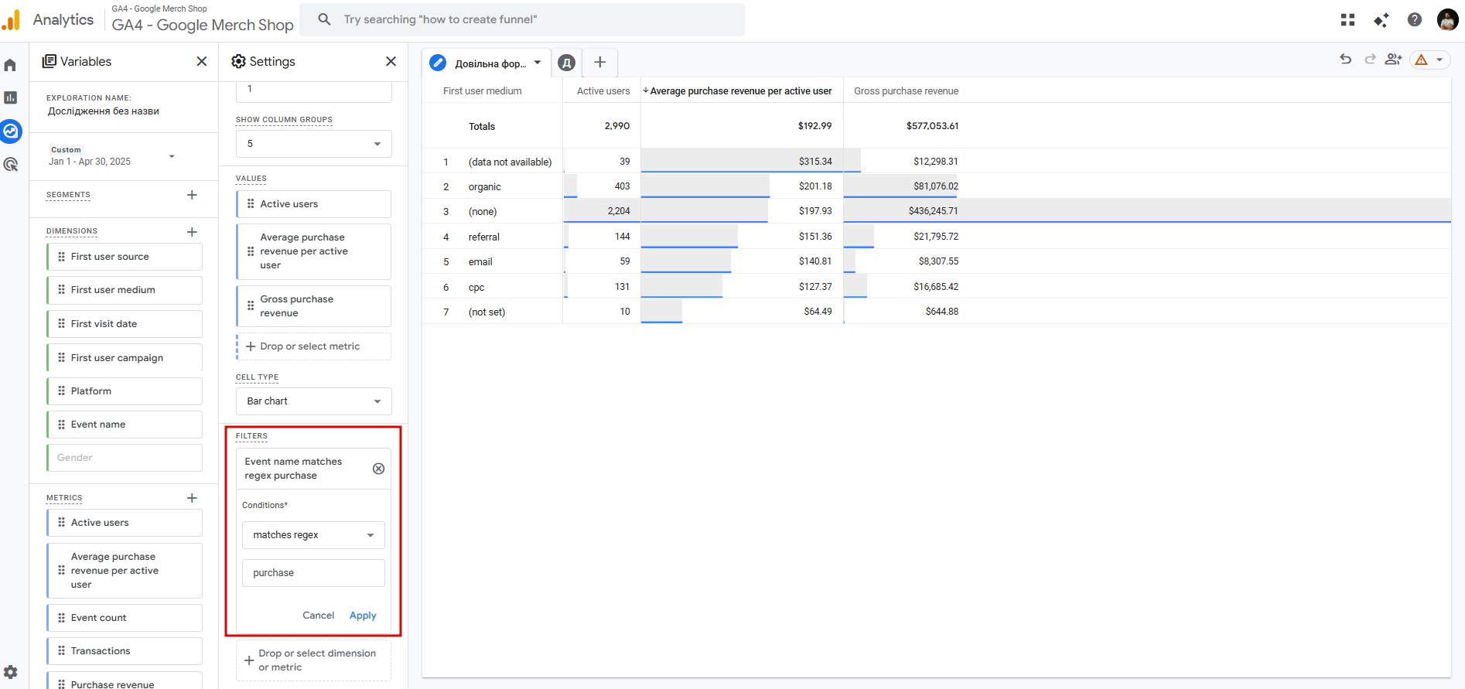The height and width of the screenshot is (689, 1465).
Task: Cancel the filter editing
Action: [318, 616]
